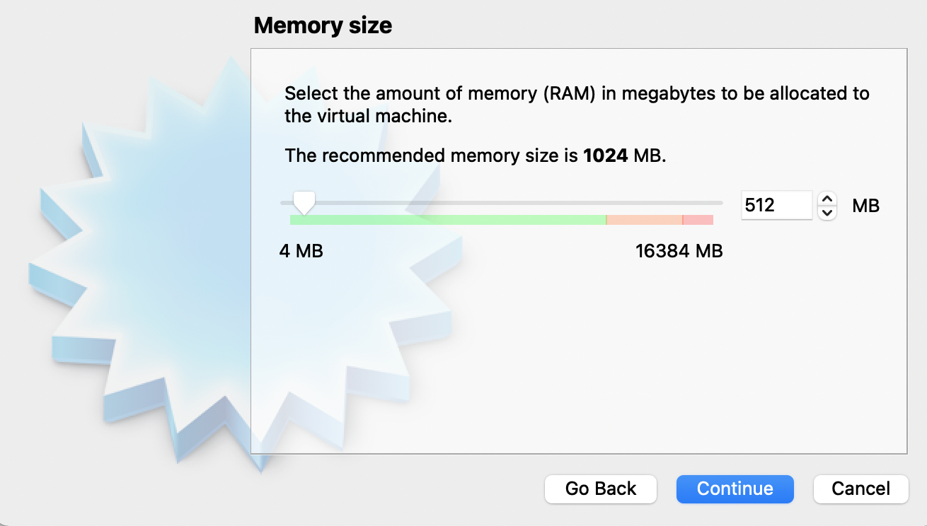This screenshot has width=927, height=526.
Task: Increase memory with the up stepper arrow
Action: (x=827, y=199)
